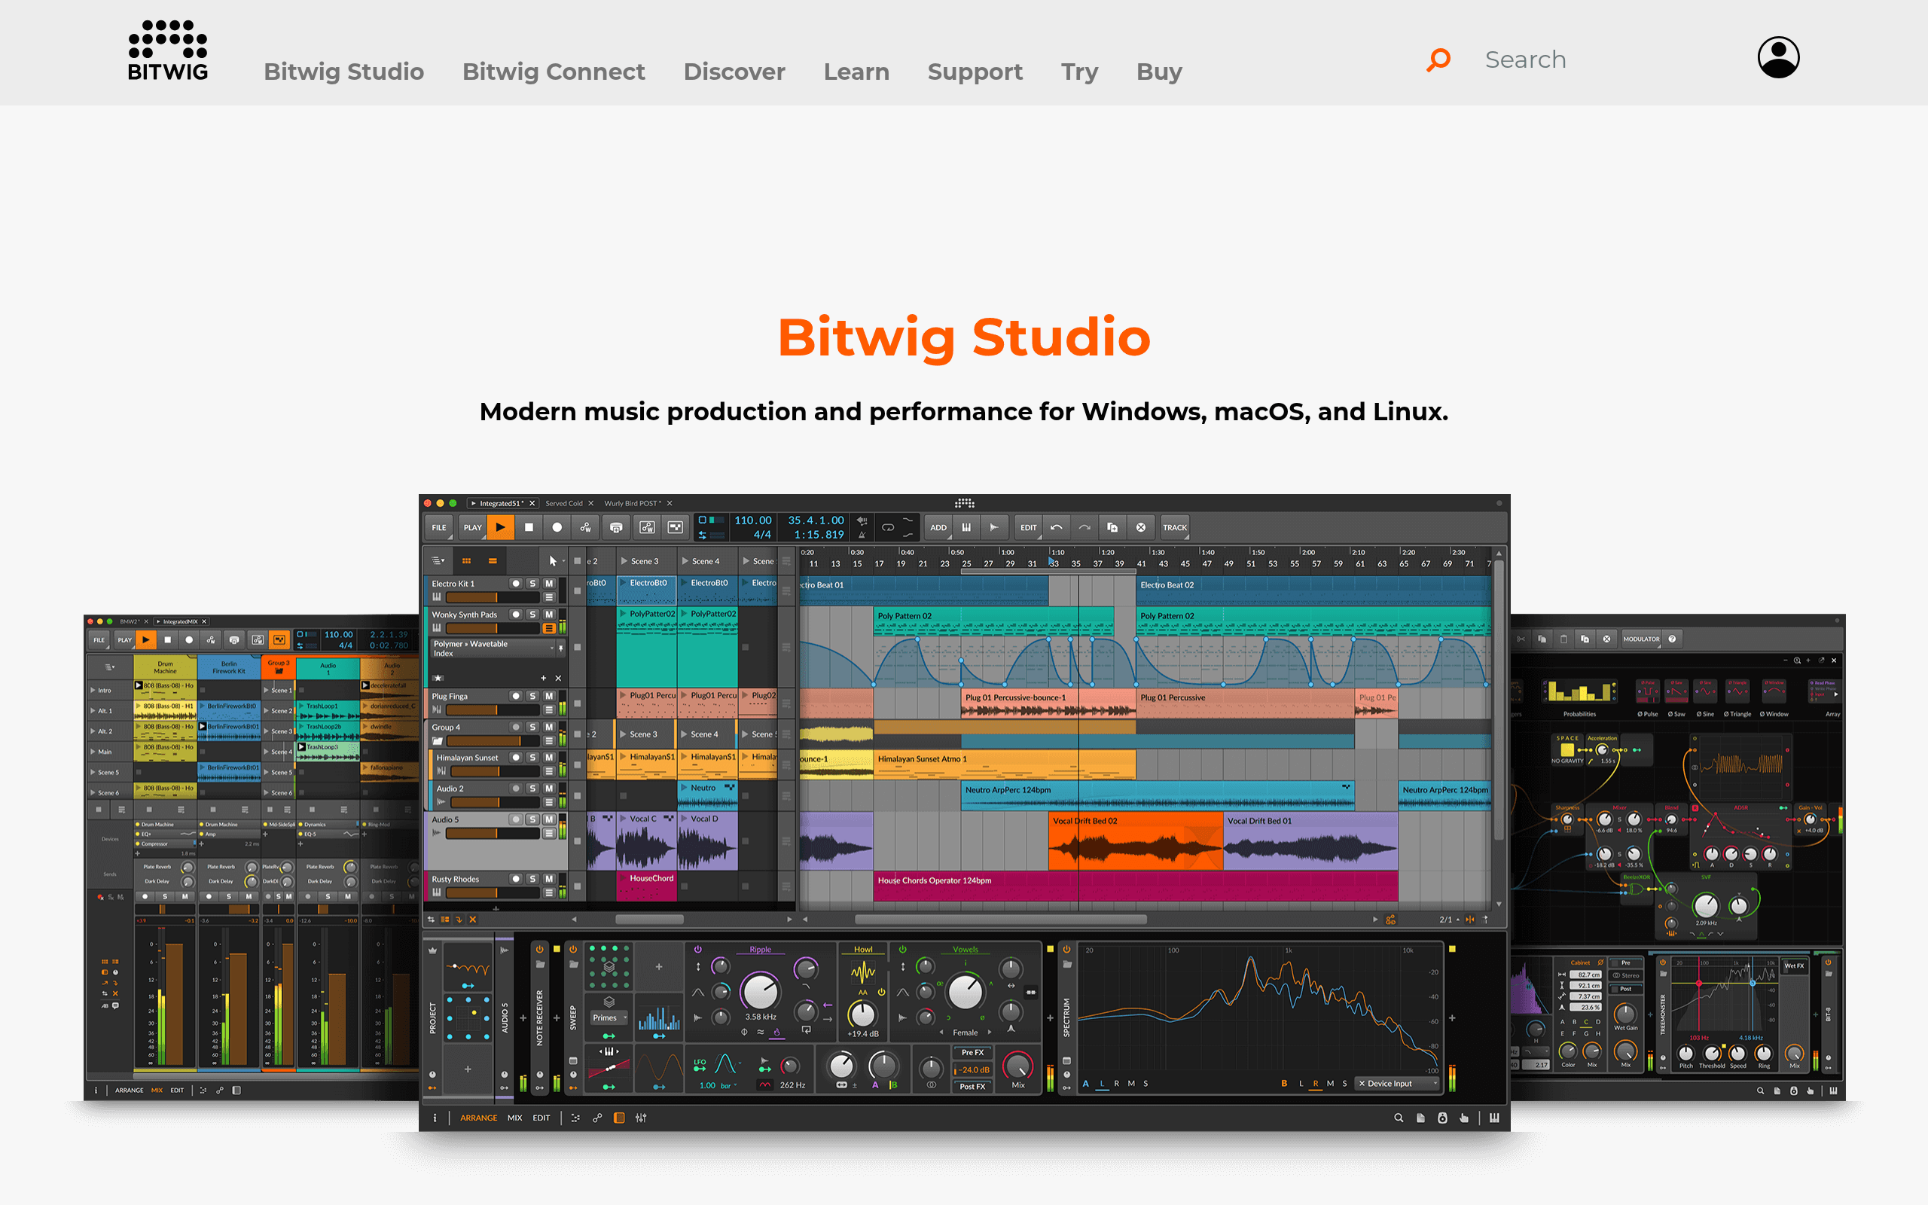Click the record button in main window transport
The height and width of the screenshot is (1205, 1928).
tap(557, 526)
